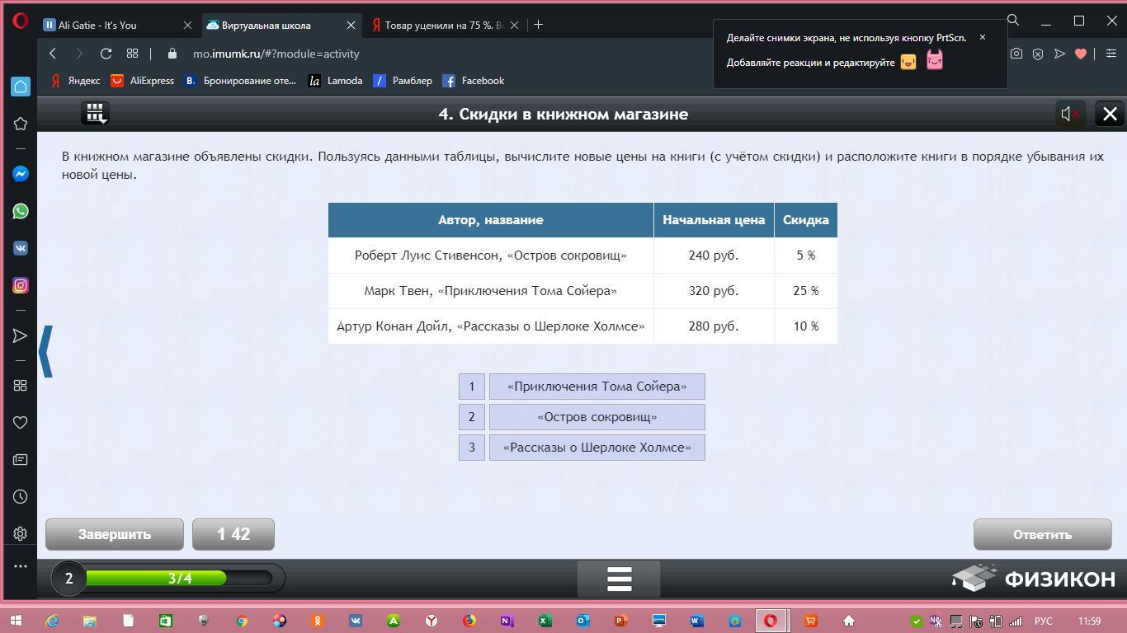Open the Яндекс bookmark
This screenshot has width=1127, height=633.
pyautogui.click(x=75, y=81)
